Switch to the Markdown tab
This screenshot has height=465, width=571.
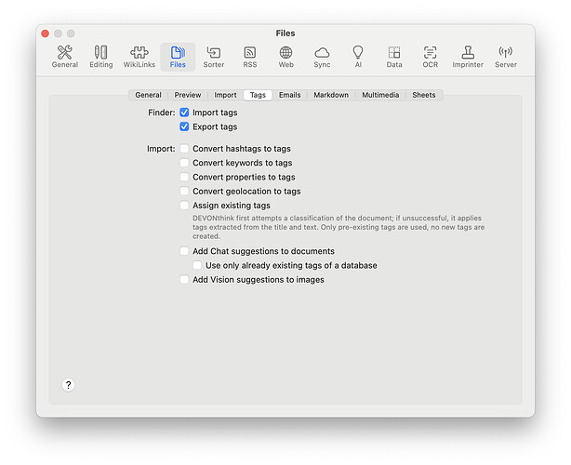[331, 95]
